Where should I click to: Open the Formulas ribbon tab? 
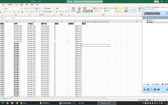click(x=17, y=4)
